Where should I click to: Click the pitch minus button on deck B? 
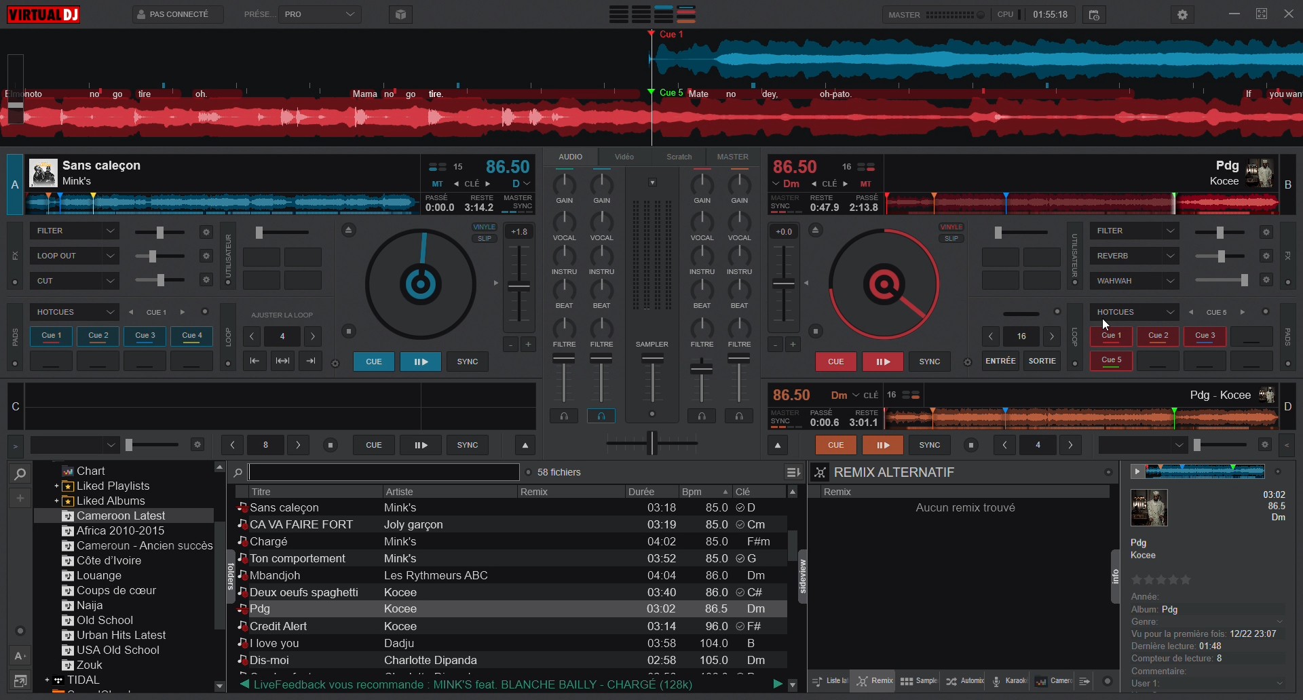[775, 345]
